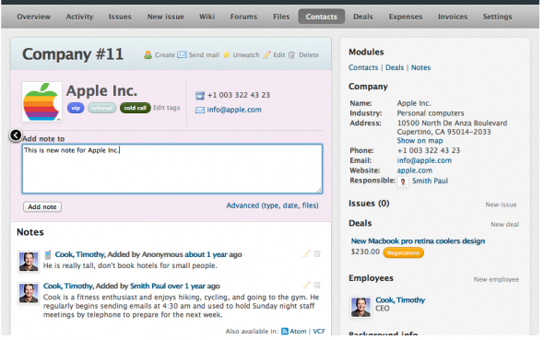This screenshot has height=340, width=544.
Task: Open New Macbook pro retina coolers design deal
Action: (418, 240)
